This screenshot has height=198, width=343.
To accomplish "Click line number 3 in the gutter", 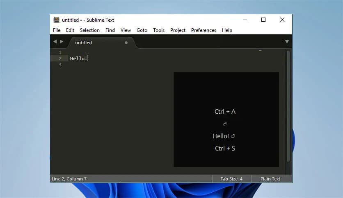I will [x=60, y=65].
